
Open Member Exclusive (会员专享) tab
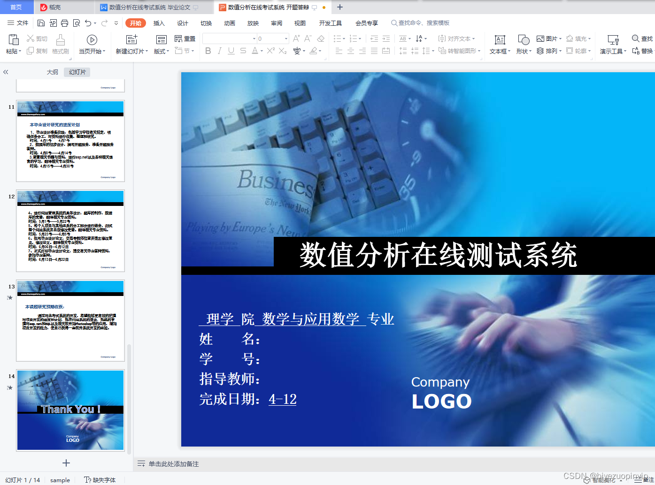pyautogui.click(x=367, y=23)
